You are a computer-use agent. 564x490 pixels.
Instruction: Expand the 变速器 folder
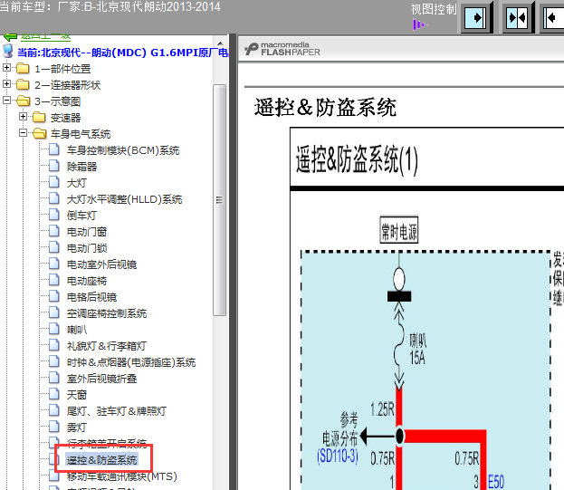coord(23,117)
